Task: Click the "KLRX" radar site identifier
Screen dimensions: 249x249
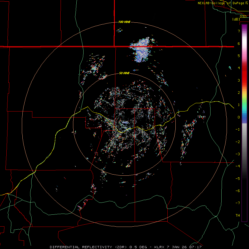Action: (159, 247)
